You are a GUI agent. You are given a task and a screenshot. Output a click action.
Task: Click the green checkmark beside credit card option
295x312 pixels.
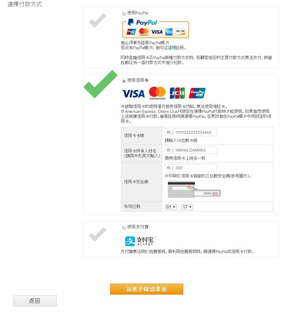[x=100, y=84]
